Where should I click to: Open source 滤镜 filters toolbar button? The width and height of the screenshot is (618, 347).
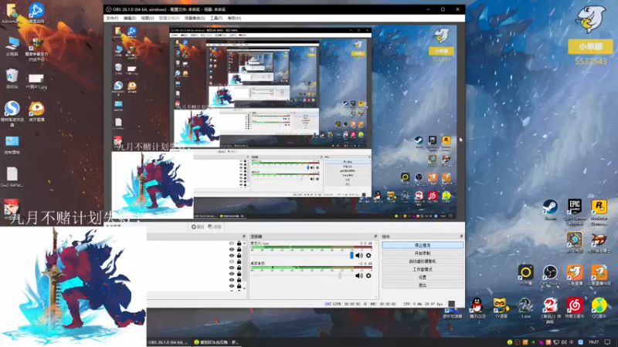pos(215,227)
